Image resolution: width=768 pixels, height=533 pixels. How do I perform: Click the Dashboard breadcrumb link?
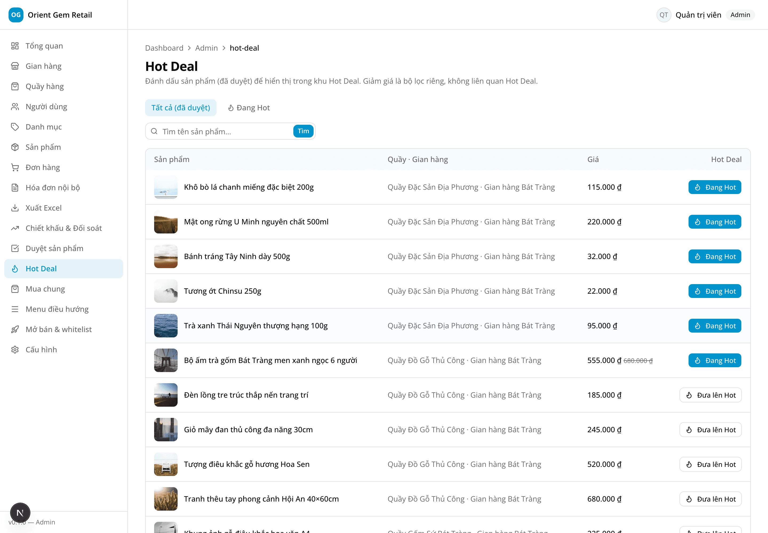pyautogui.click(x=164, y=48)
